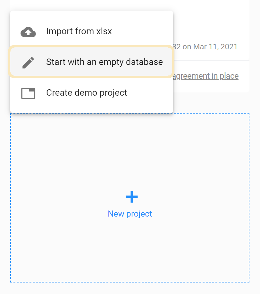
Task: Click the highlighted row's yellow outlined area
Action: (x=91, y=62)
